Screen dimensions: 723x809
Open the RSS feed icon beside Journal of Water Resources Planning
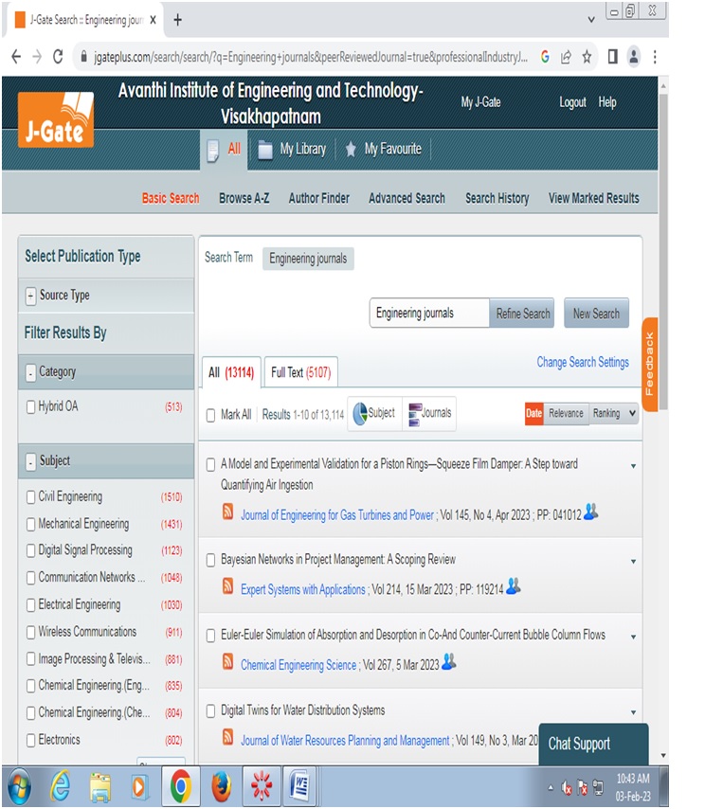227,737
